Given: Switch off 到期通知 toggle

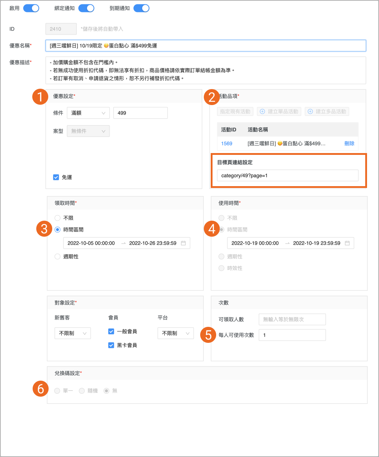Looking at the screenshot, I should click(x=141, y=8).
